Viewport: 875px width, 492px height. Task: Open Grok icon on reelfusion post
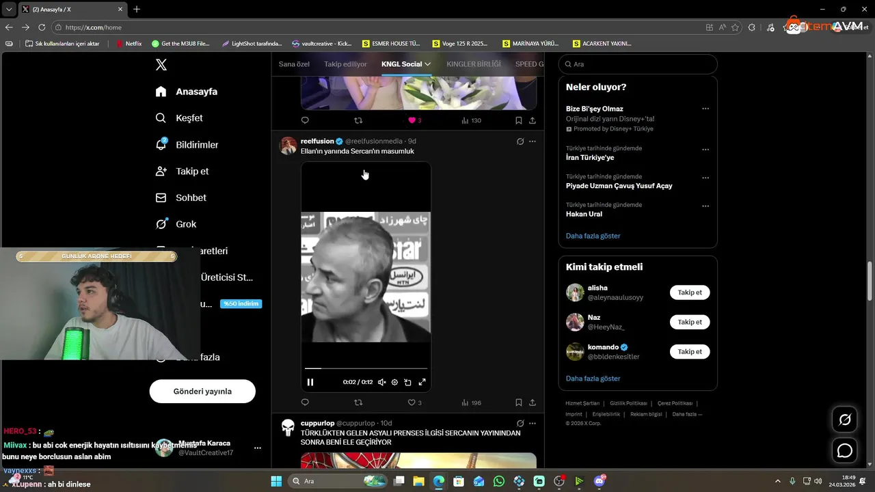(x=520, y=141)
